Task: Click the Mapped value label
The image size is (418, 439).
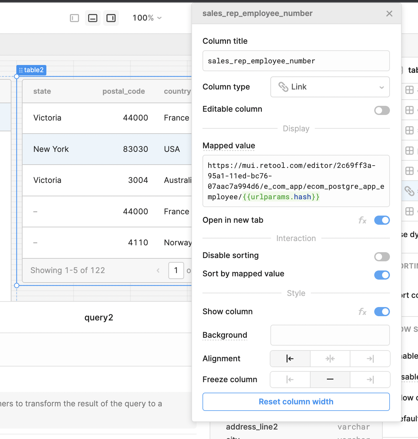Action: click(x=229, y=146)
